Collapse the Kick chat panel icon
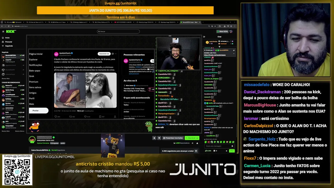This screenshot has width=334, height=188. (204, 37)
